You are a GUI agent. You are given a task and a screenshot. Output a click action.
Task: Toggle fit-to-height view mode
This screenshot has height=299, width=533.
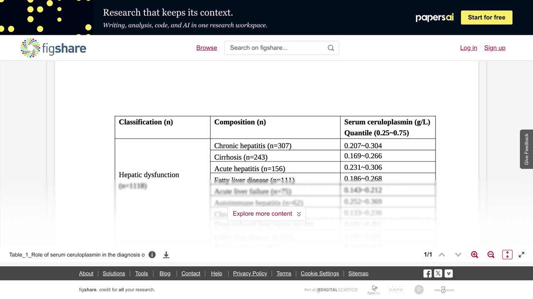[507, 255]
